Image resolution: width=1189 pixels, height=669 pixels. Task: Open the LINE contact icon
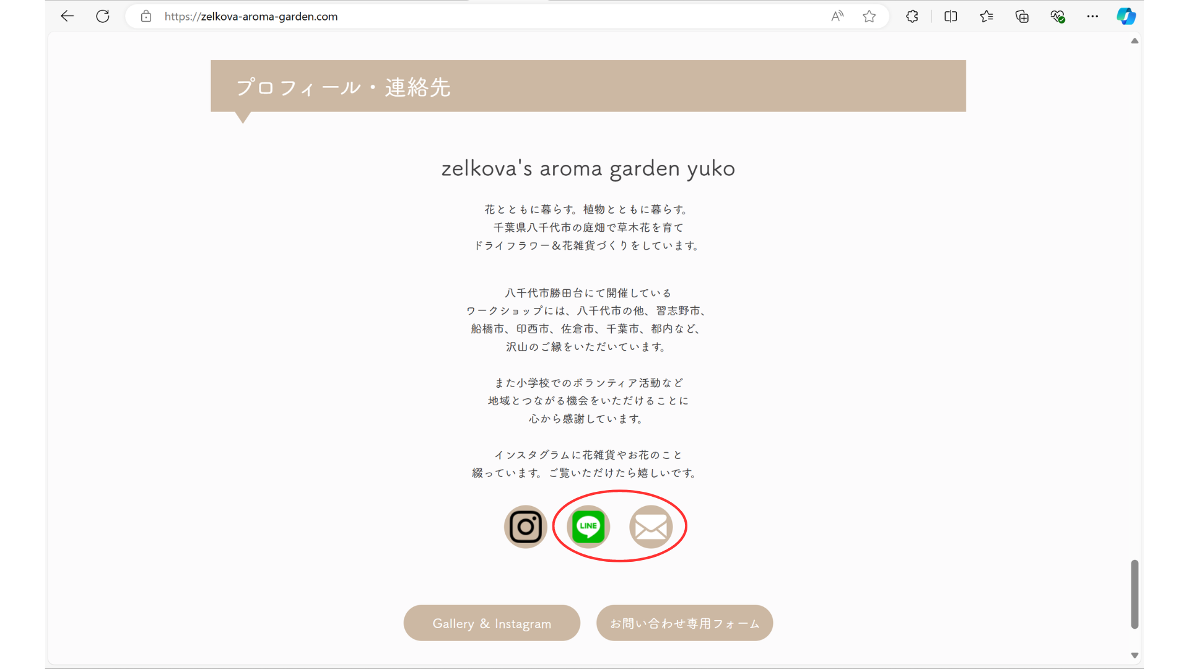click(x=588, y=527)
